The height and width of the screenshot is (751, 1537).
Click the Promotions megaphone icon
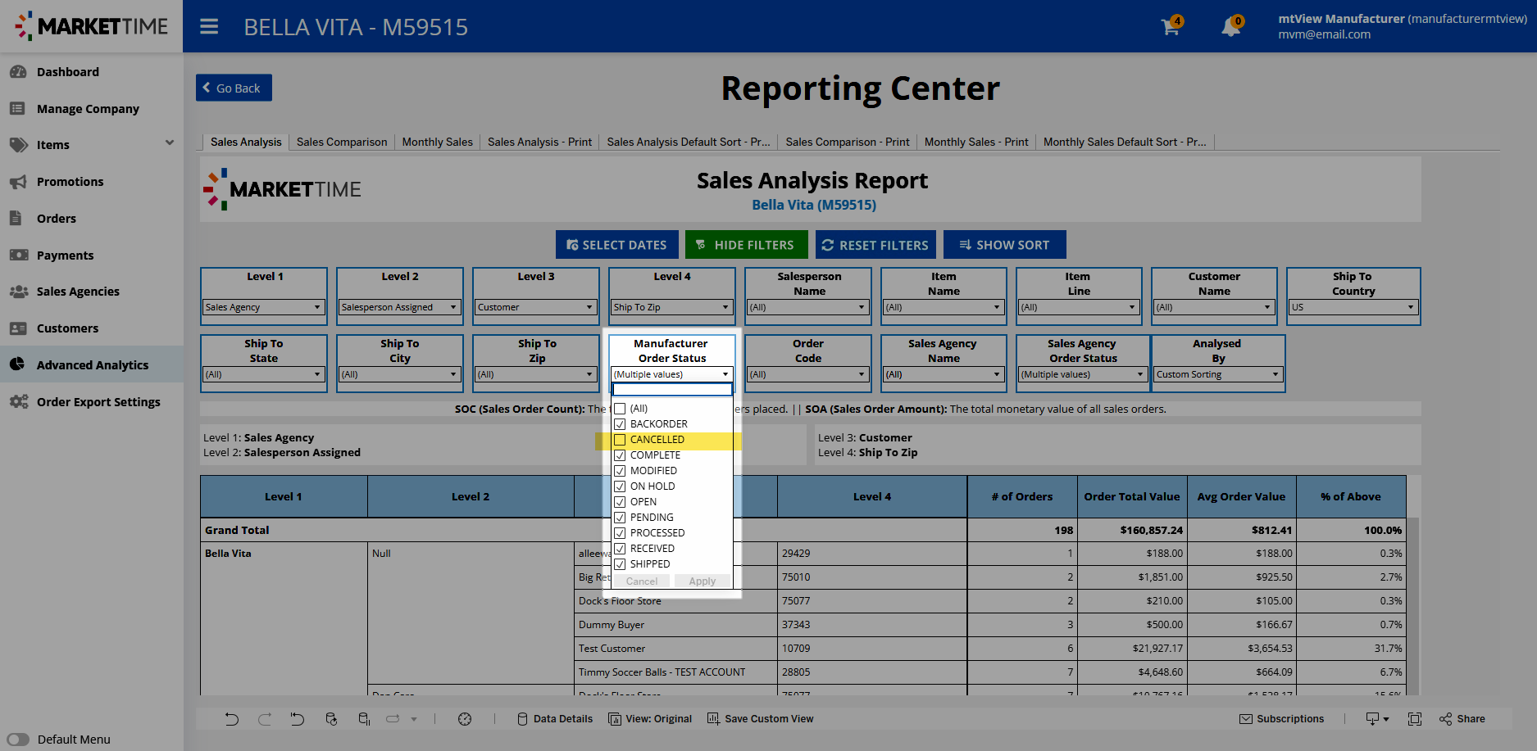(18, 182)
